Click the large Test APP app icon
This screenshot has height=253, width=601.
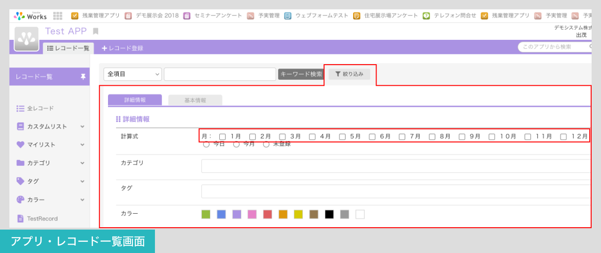coord(26,39)
